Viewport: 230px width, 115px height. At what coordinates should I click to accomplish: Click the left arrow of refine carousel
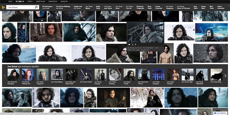5,76
